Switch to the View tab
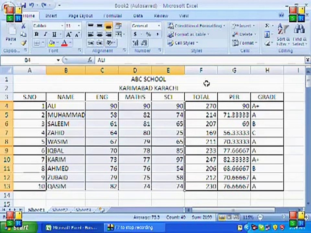 184,16
